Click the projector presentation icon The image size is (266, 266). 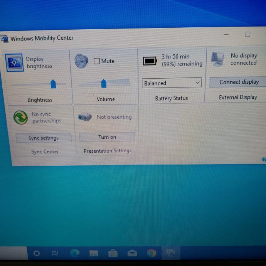pyautogui.click(x=85, y=117)
